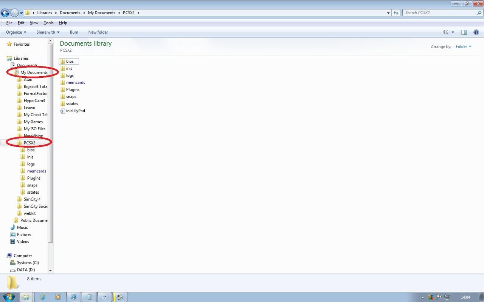Viewport: 484px width, 302px height.
Task: Open the address bar previous locations dropdown
Action: pos(388,13)
